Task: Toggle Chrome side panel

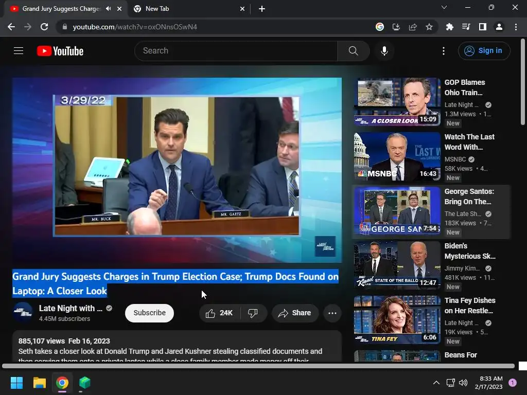Action: tap(483, 27)
